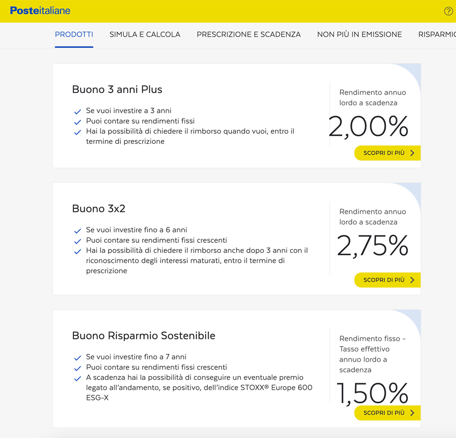Open the Prescrizione e Scadenza tab

tap(248, 35)
